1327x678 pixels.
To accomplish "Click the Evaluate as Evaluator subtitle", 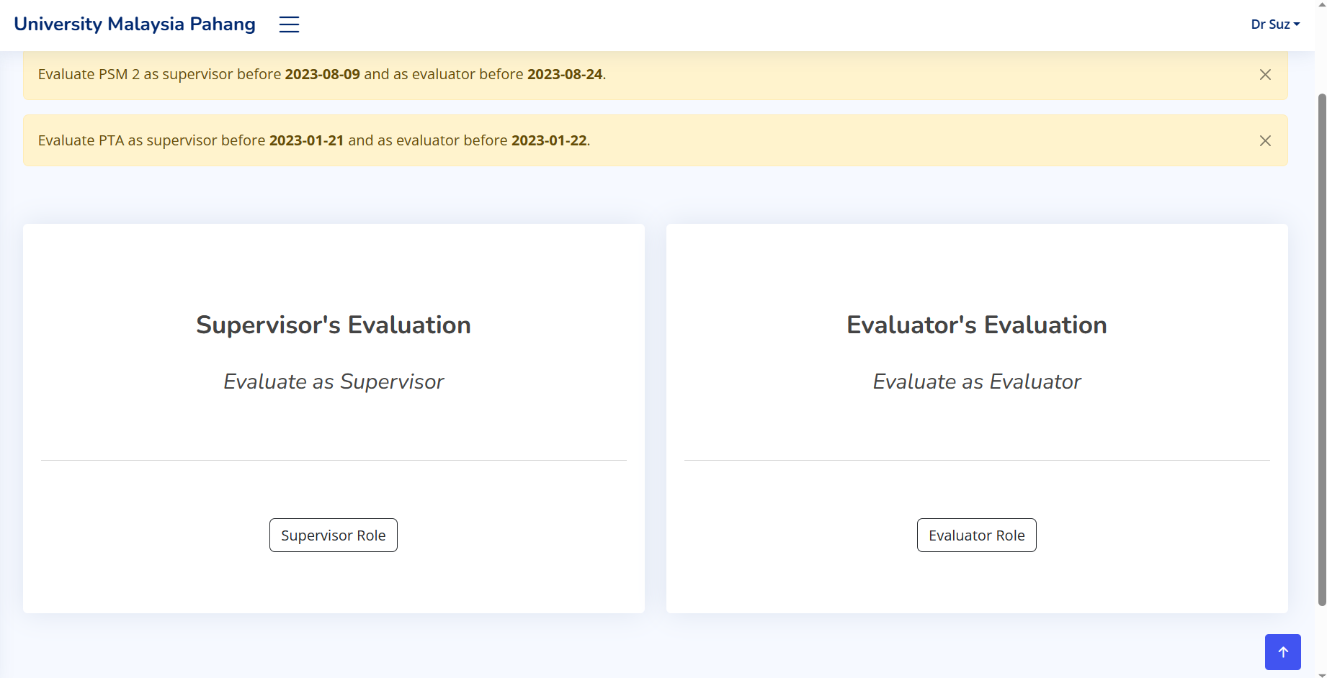I will click(x=976, y=381).
